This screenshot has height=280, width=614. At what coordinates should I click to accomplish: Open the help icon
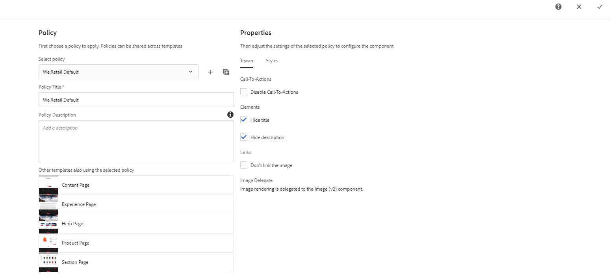[x=558, y=7]
